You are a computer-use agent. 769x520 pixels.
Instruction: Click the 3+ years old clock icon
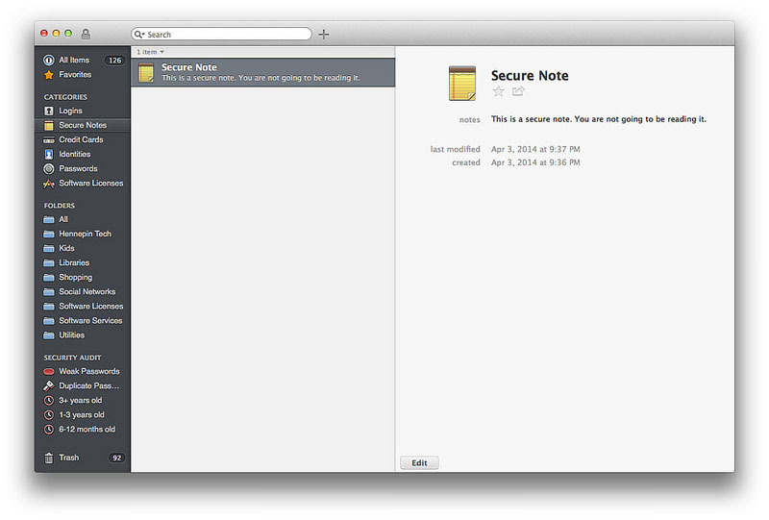(49, 400)
